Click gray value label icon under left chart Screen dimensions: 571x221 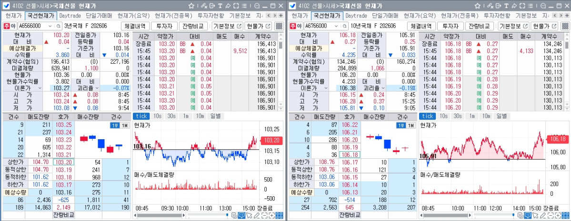(234, 215)
